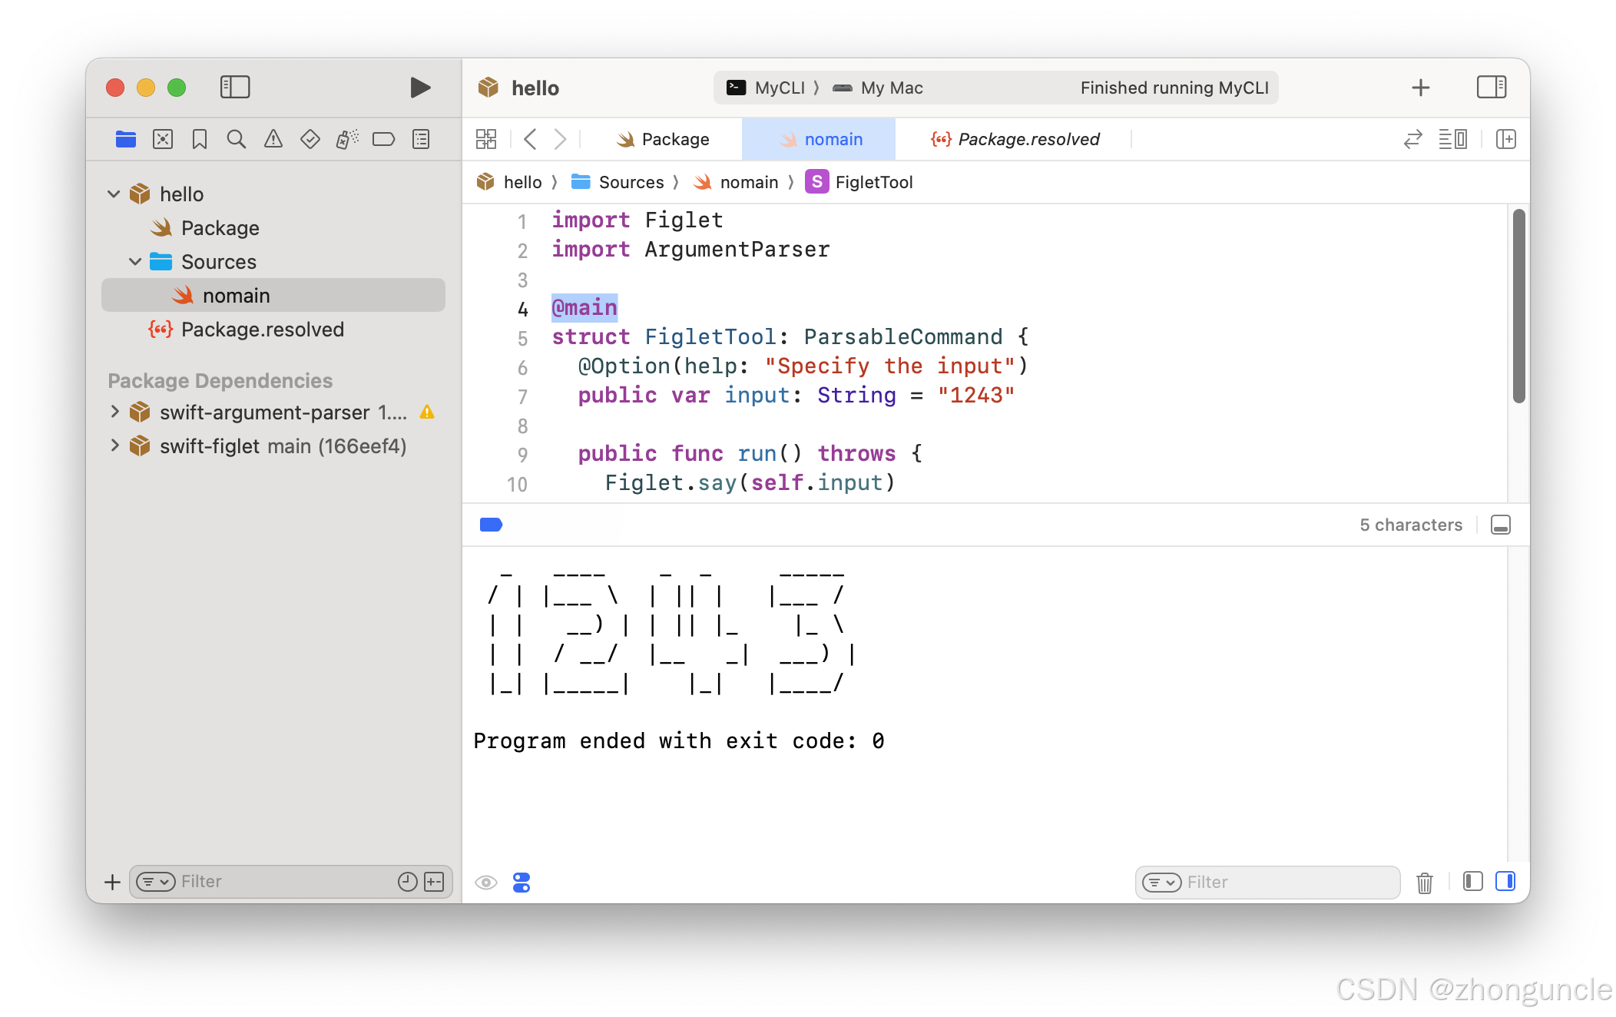1616x1017 pixels.
Task: Open the Bookmark navigator
Action: click(199, 139)
